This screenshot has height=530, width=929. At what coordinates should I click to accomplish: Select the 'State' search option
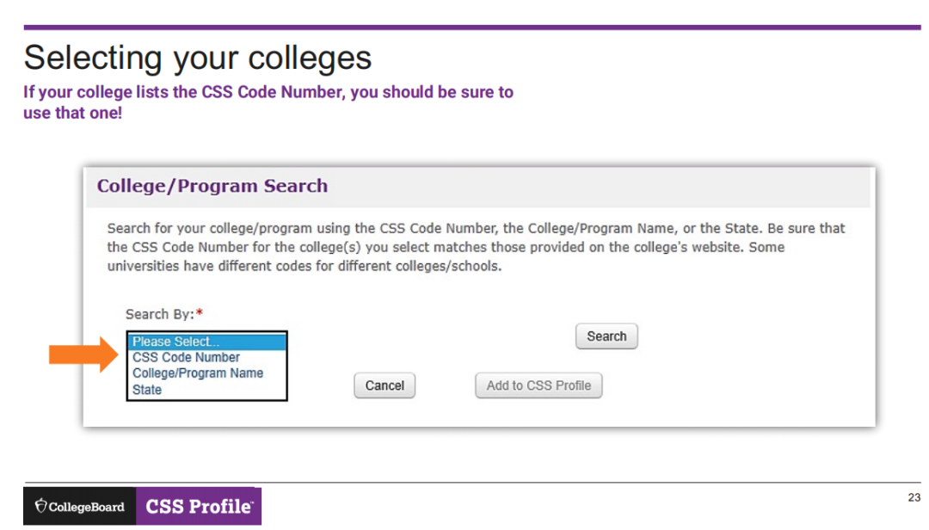click(x=147, y=390)
